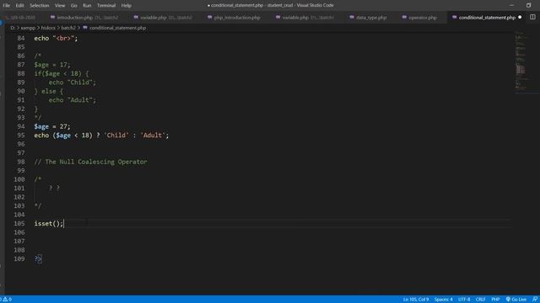Click the Null Coalescing Operator comment
Image resolution: width=540 pixels, height=303 pixels.
tap(90, 162)
